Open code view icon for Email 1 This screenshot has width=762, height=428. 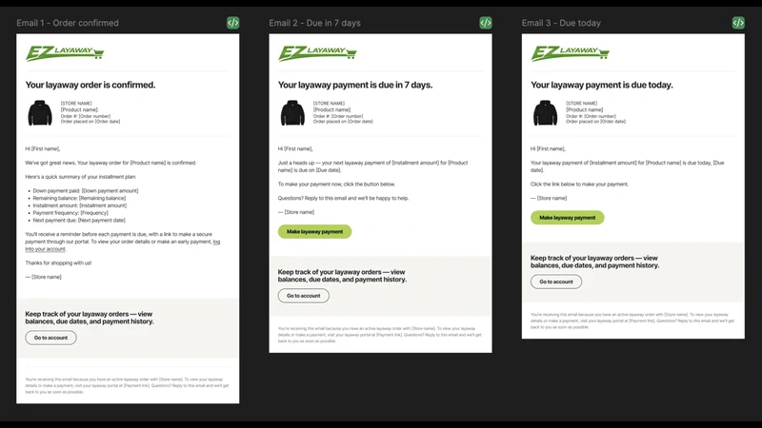tap(232, 23)
